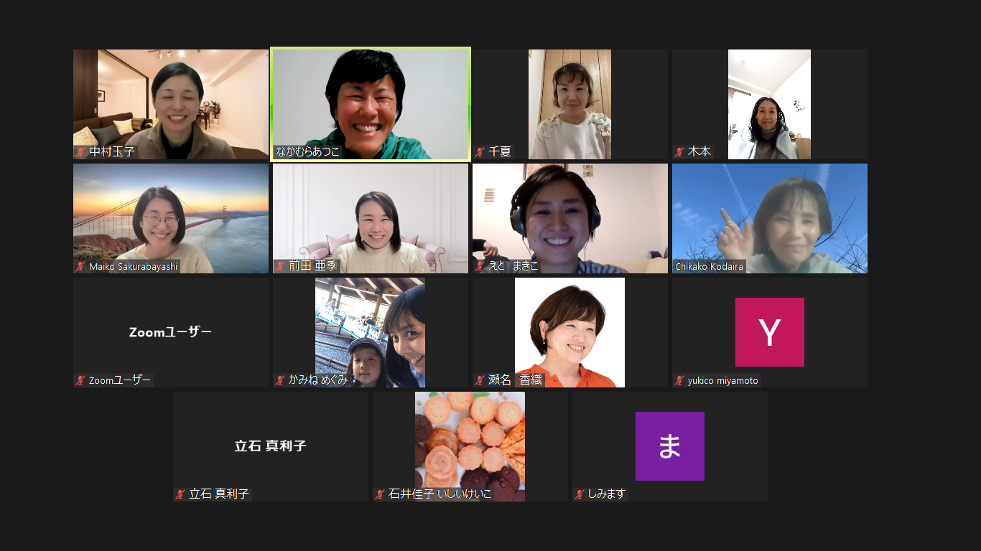The image size is (981, 551).
Task: Select 中村玉子's video tile
Action: click(171, 104)
